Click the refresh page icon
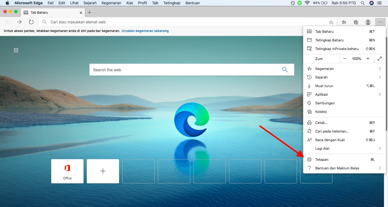The image size is (388, 207). pos(31,22)
